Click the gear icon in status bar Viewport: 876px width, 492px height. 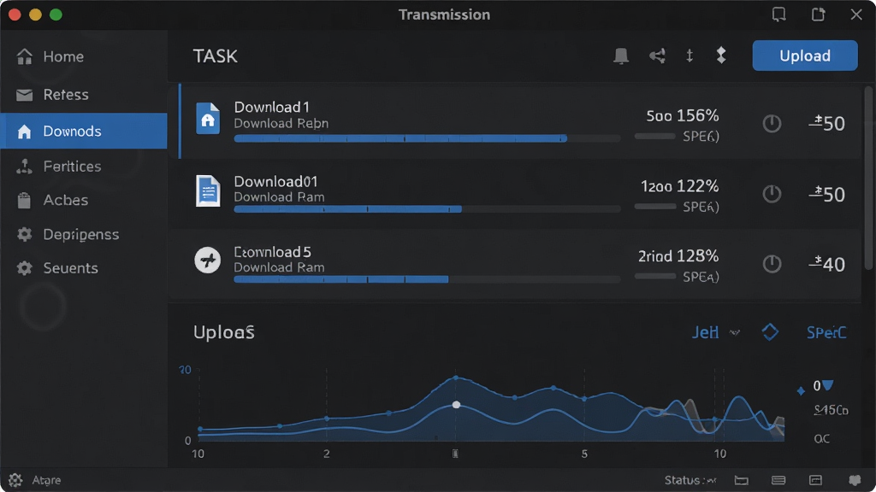pos(15,480)
